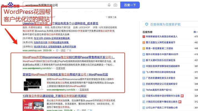Click the 新 tag beside 印度将从网络中 topic

click(182, 96)
